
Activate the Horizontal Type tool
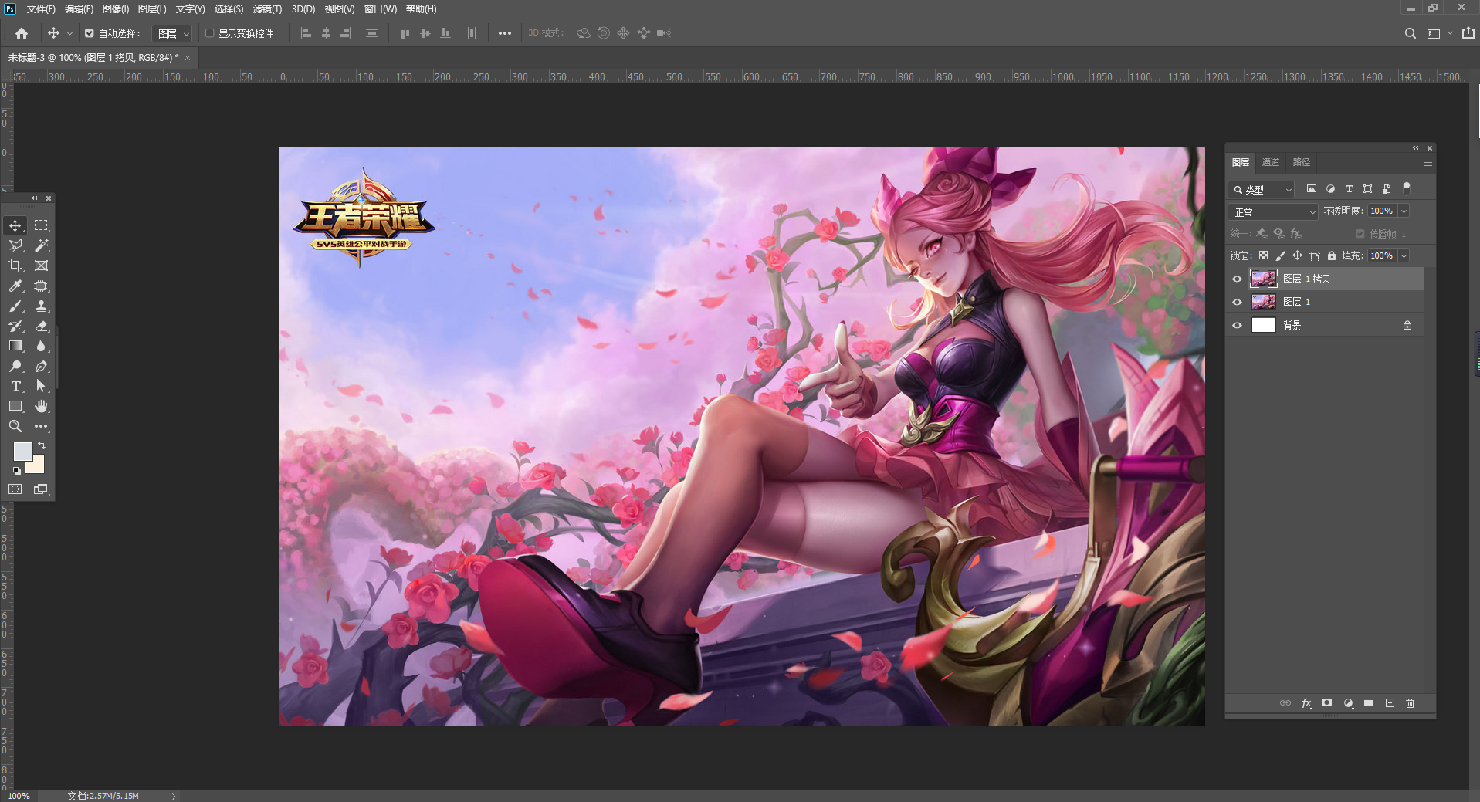tap(15, 386)
